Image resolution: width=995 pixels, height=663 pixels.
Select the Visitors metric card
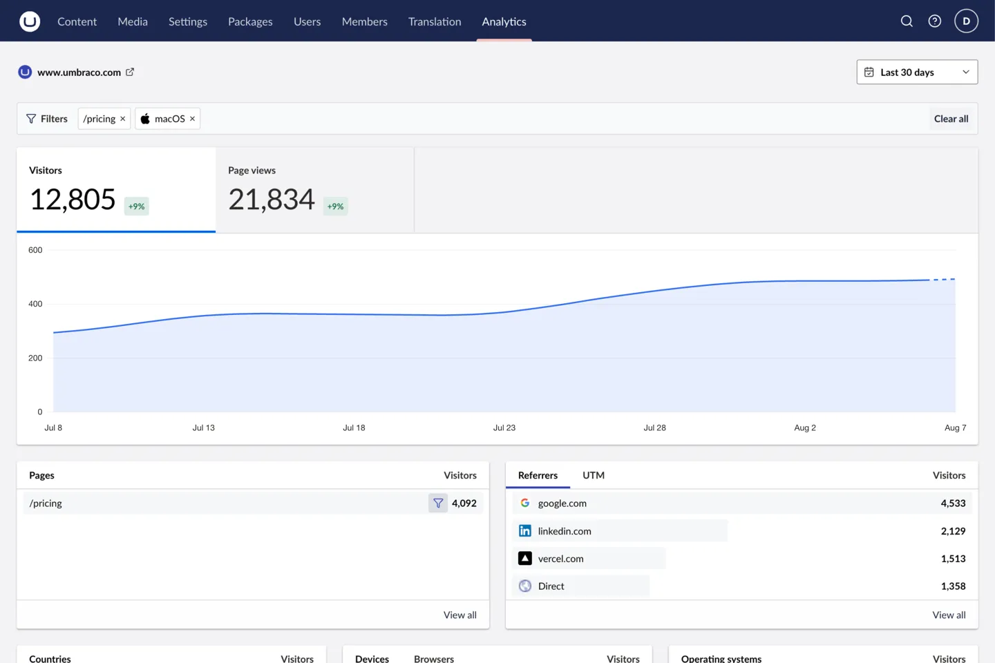116,190
